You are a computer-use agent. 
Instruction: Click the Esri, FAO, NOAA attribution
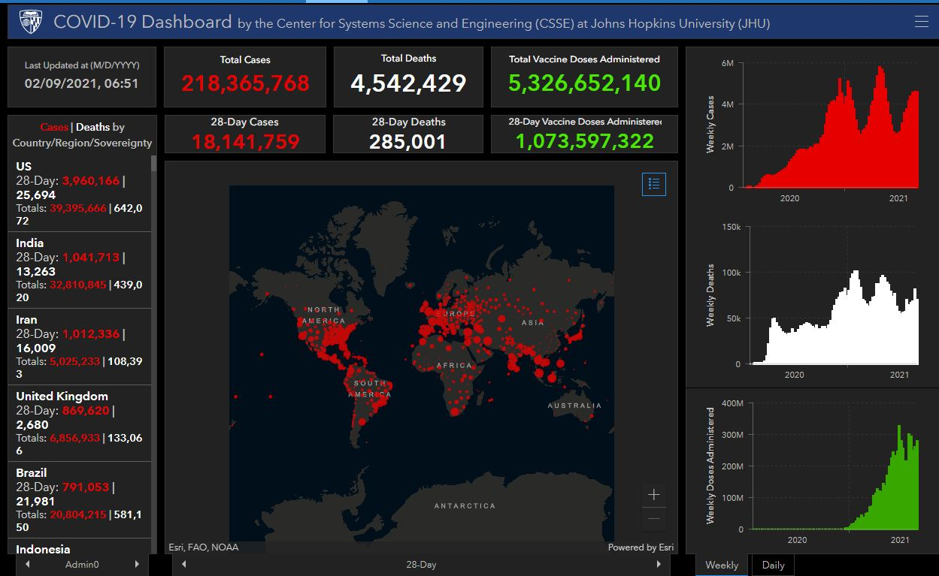(203, 547)
